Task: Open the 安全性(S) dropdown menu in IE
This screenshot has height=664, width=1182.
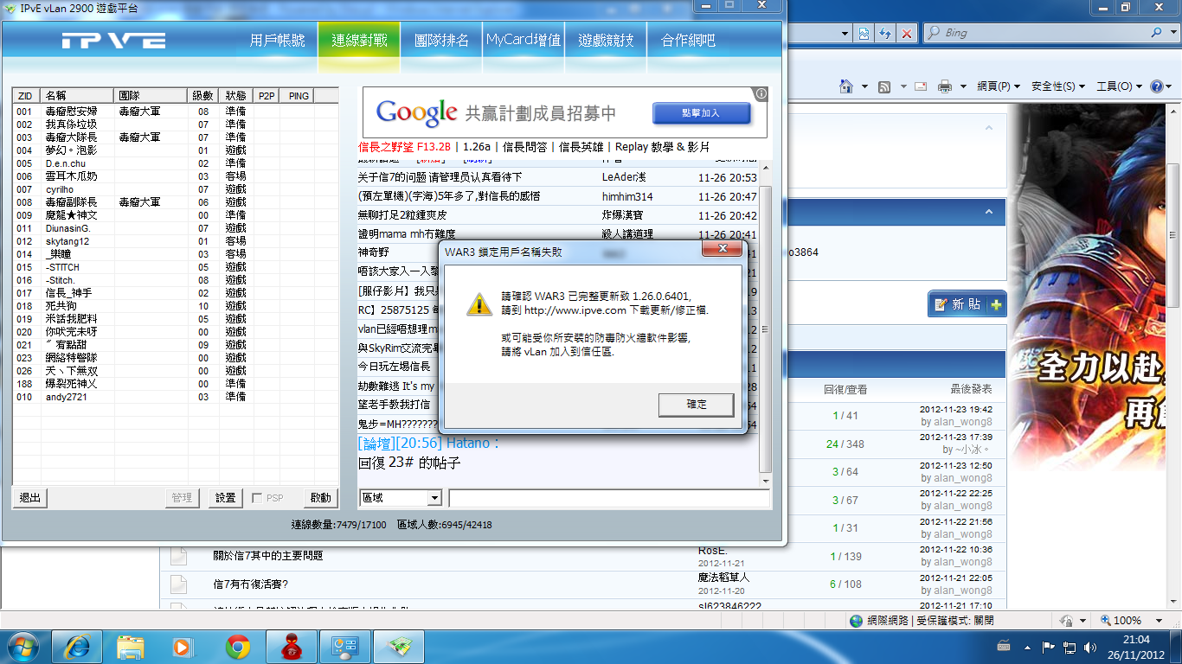Action: pyautogui.click(x=1058, y=86)
